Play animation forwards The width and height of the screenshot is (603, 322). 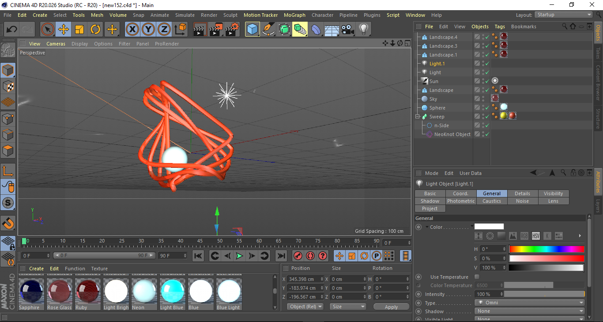point(239,256)
